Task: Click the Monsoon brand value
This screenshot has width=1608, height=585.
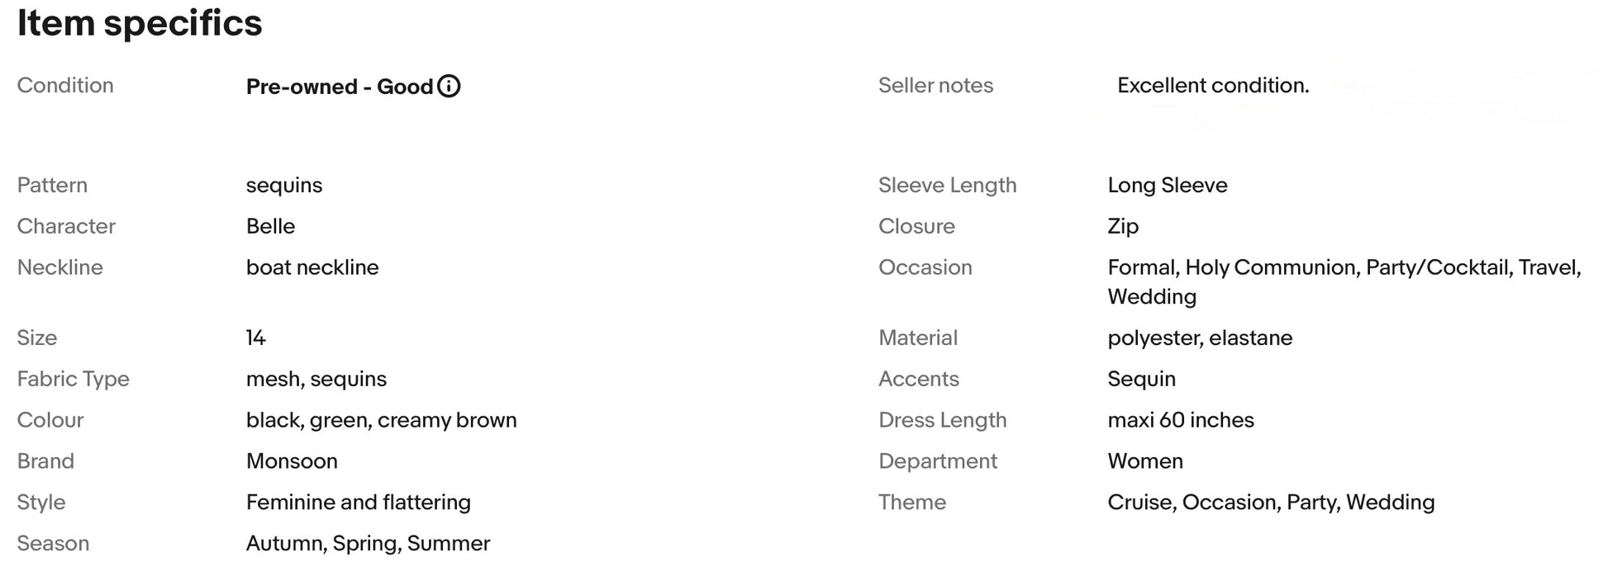Action: [x=292, y=461]
